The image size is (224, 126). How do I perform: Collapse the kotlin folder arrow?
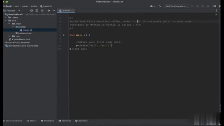coord(13,27)
